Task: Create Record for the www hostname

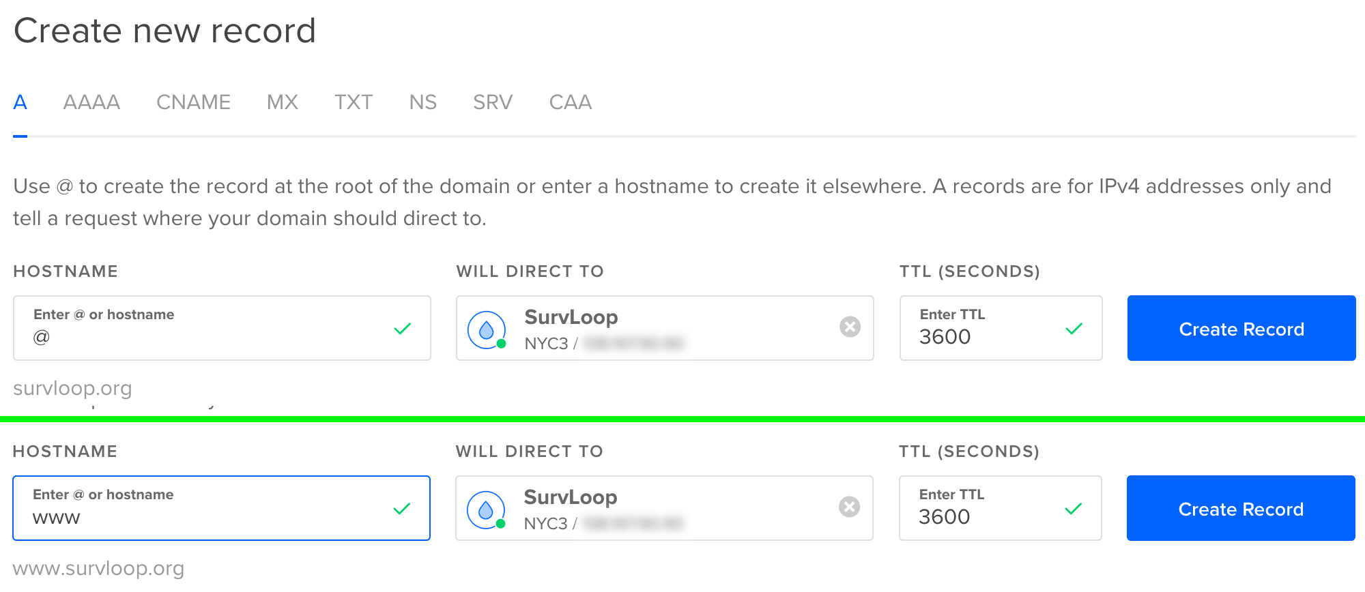Action: coord(1241,508)
